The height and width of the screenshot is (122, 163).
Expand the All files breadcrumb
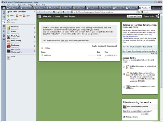click(48, 48)
